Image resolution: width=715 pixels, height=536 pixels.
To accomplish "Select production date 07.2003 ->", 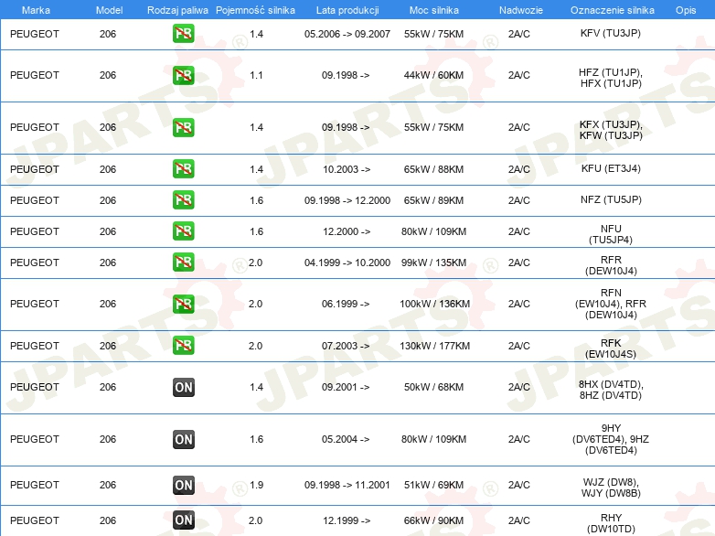I will coord(346,346).
